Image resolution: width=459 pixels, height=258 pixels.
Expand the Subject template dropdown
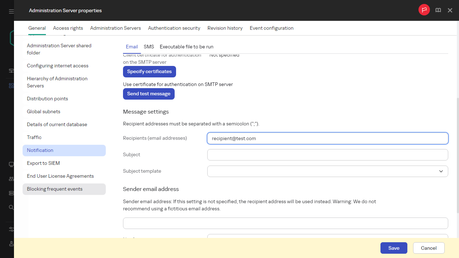[441, 171]
